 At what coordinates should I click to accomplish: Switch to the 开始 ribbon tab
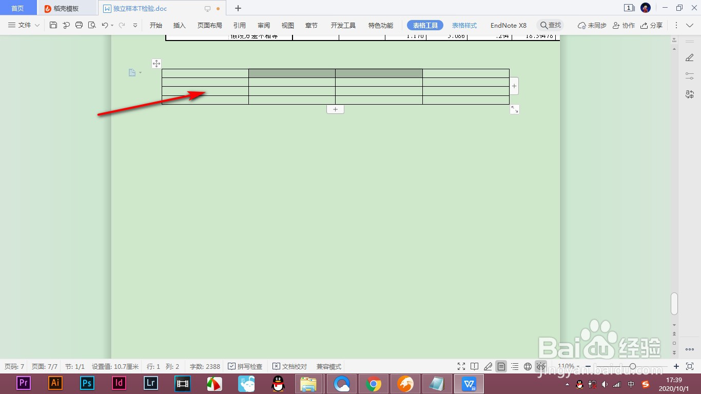pos(156,25)
